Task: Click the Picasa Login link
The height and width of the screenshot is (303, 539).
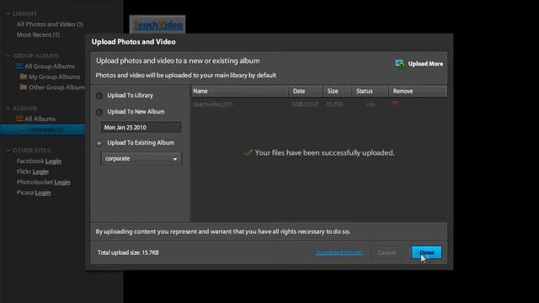Action: point(43,193)
